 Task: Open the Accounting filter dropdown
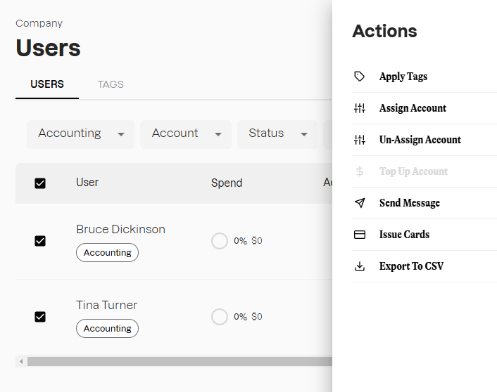pyautogui.click(x=80, y=133)
